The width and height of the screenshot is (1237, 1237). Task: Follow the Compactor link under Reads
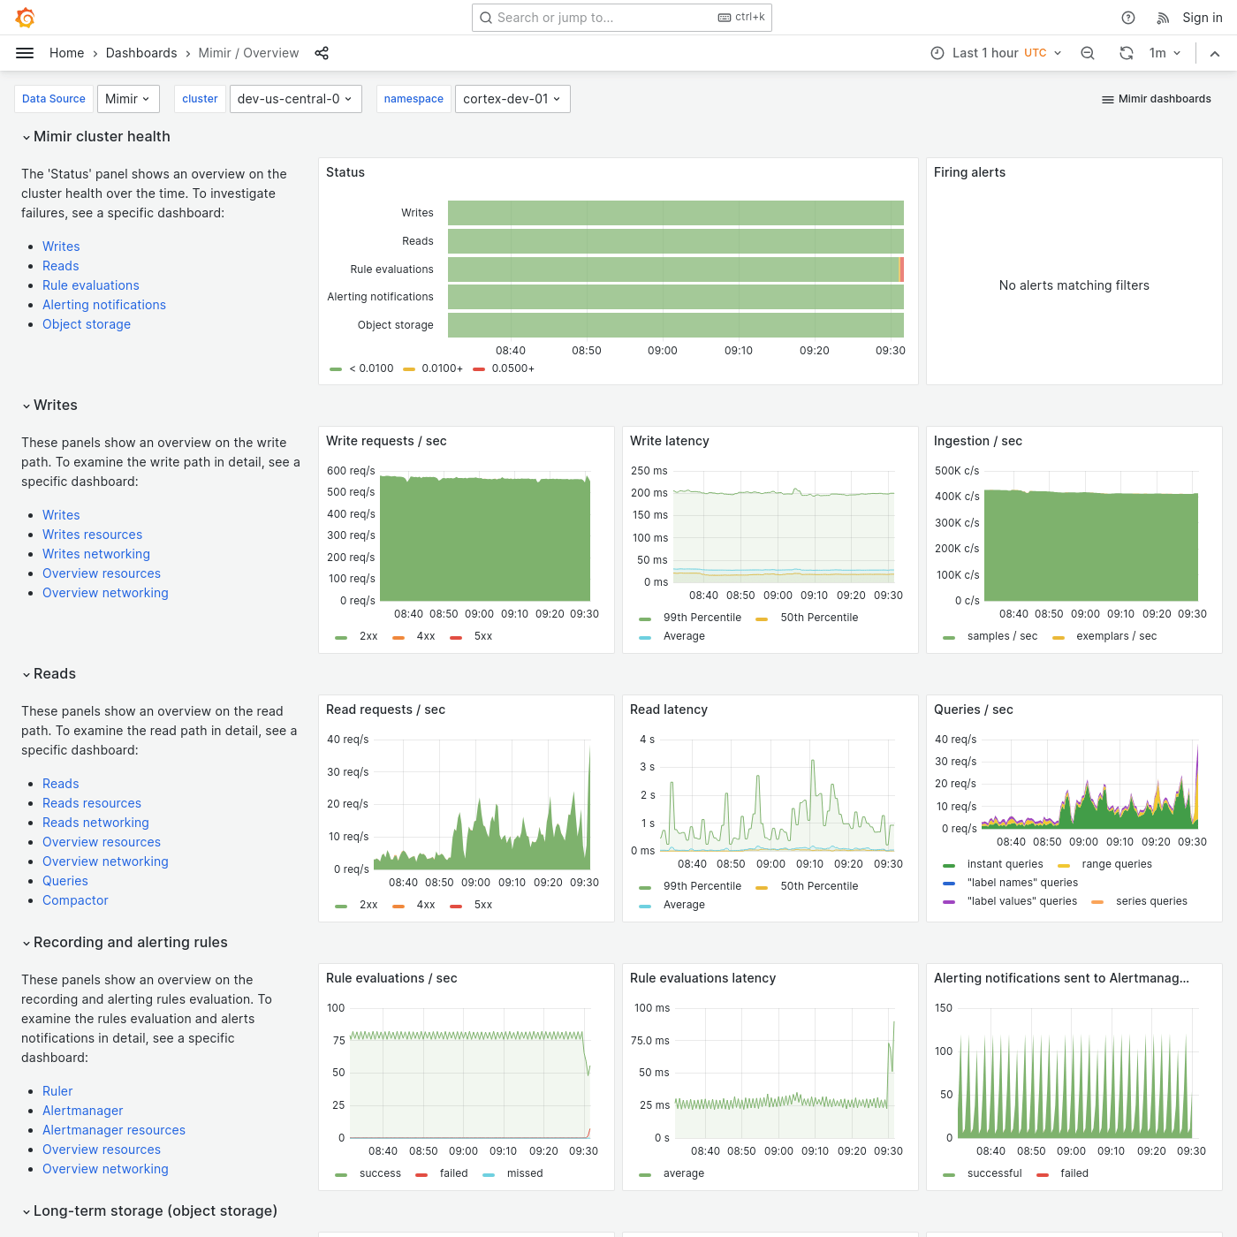75,899
